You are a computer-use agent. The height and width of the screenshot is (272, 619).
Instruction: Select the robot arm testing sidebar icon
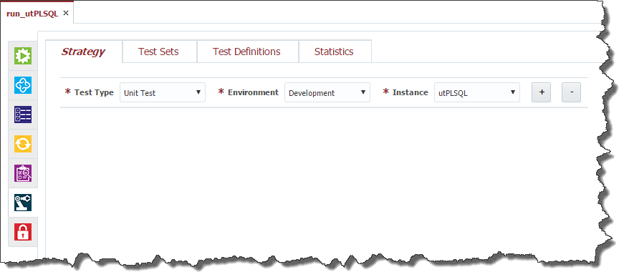[23, 203]
